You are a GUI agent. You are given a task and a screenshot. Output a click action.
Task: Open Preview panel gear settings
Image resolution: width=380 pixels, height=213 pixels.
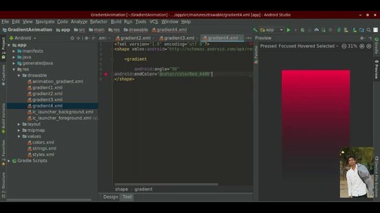(x=362, y=38)
